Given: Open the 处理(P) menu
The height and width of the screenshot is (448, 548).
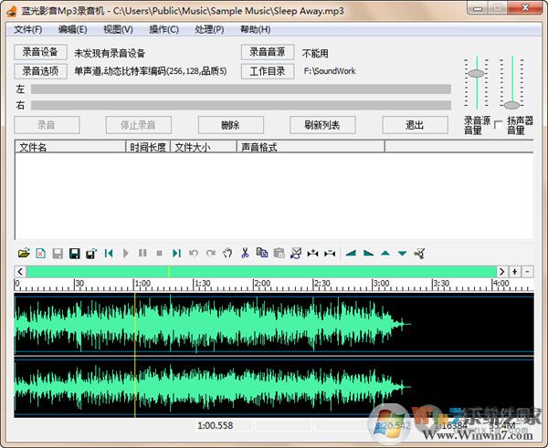Looking at the screenshot, I should (209, 29).
